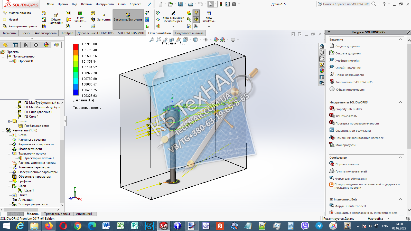Collapse the Результаты (1.fld) node
The height and width of the screenshot is (231, 411).
(x=3, y=130)
